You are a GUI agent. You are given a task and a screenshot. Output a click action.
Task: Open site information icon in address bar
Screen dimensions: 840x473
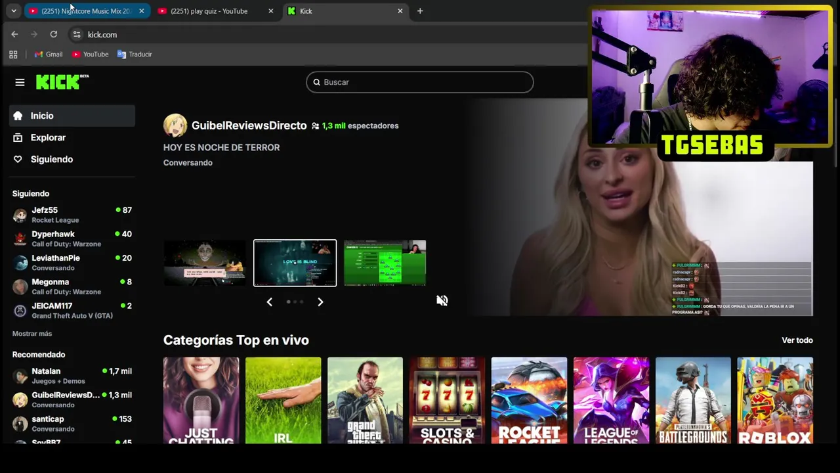(x=77, y=34)
